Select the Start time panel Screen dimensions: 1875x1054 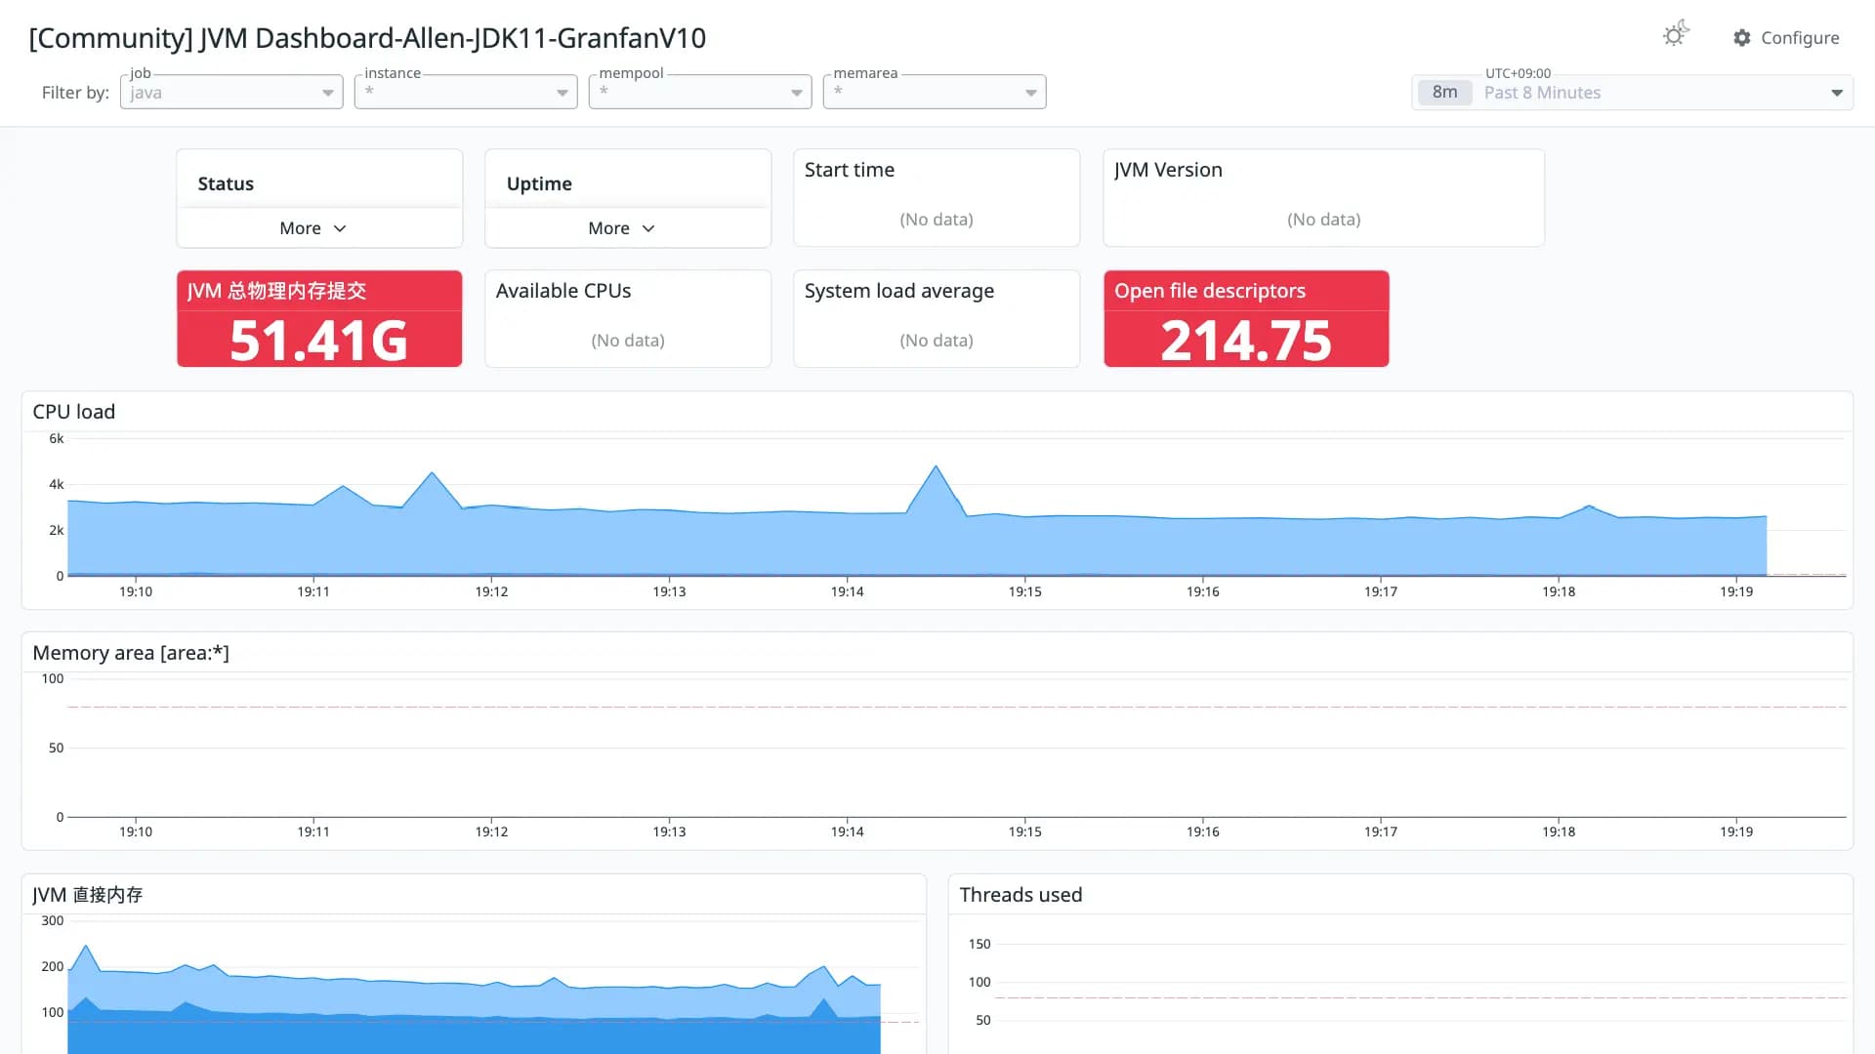coord(937,197)
